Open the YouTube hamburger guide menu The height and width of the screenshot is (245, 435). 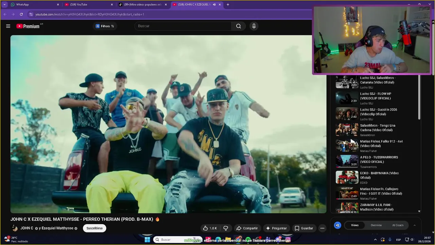pyautogui.click(x=8, y=26)
